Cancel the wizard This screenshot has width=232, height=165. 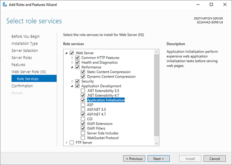coord(215,159)
